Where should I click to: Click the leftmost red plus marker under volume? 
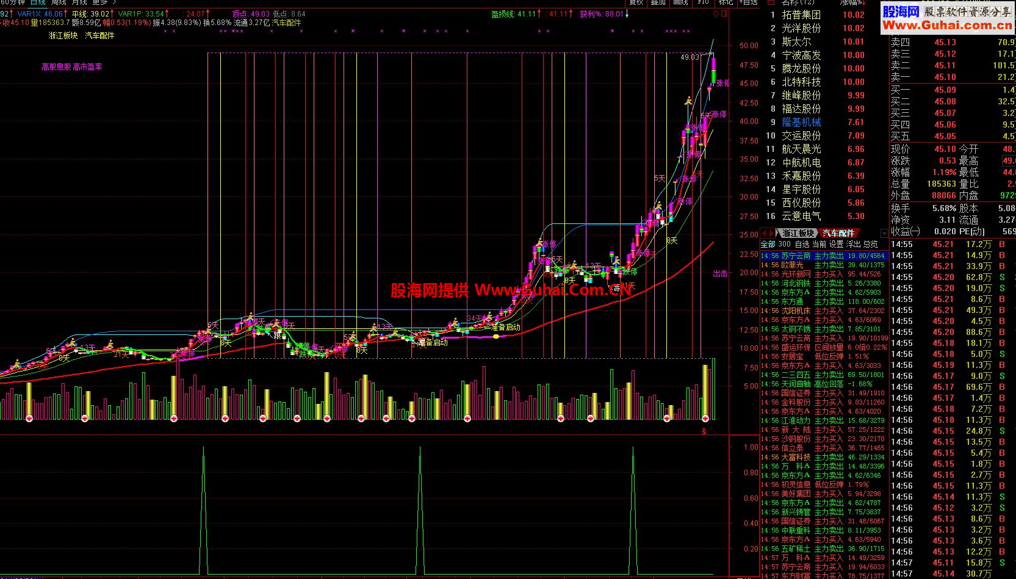point(29,418)
